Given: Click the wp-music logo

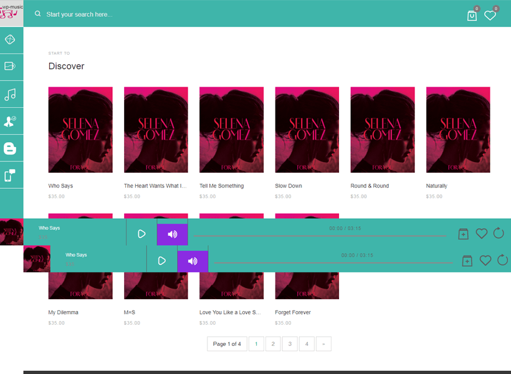Looking at the screenshot, I should [11, 13].
